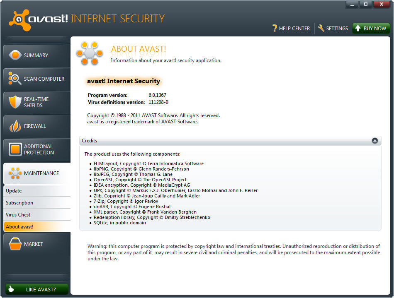Click 'The product uses the following components' text
This screenshot has height=298, width=394.
pos(132,154)
